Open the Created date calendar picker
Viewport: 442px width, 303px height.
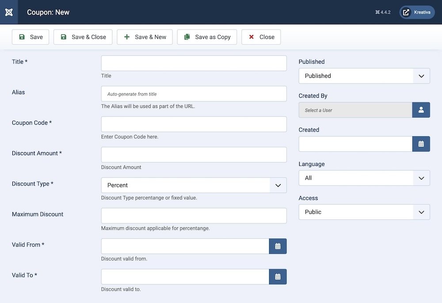(x=421, y=144)
